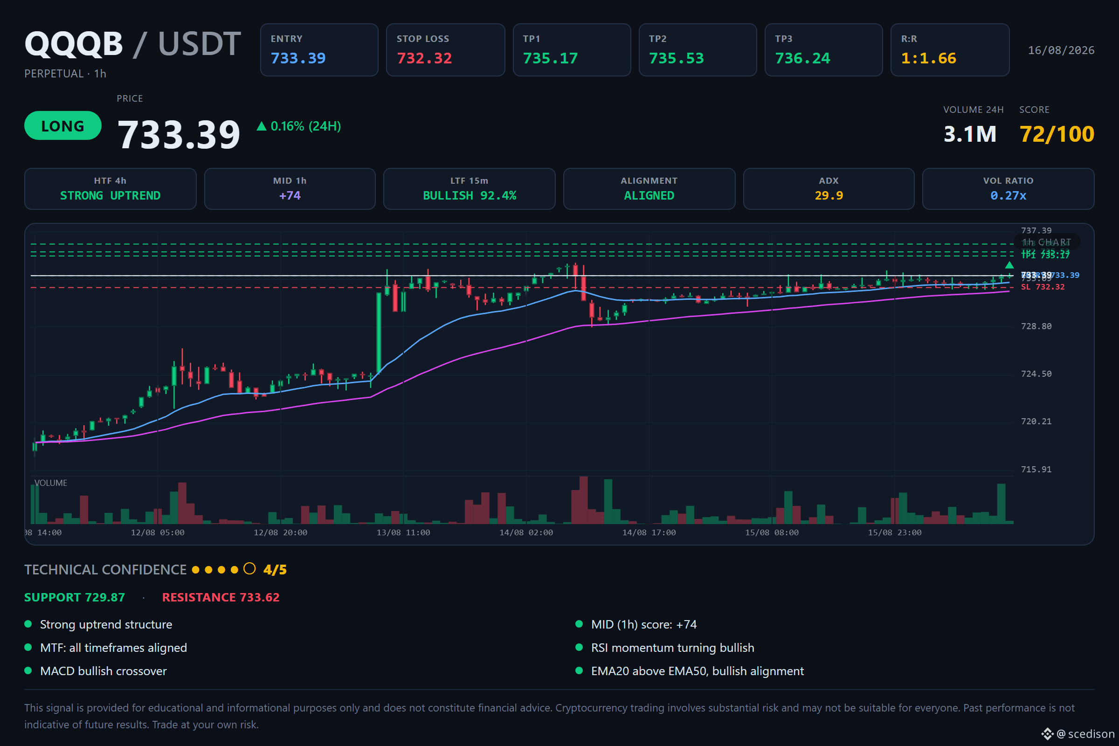The image size is (1119, 746).
Task: Click the ENTRY 733.39 card
Action: pos(319,50)
